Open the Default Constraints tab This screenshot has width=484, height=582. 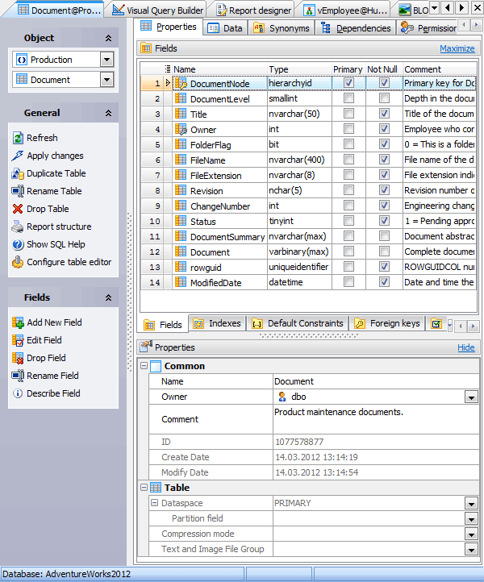point(298,323)
